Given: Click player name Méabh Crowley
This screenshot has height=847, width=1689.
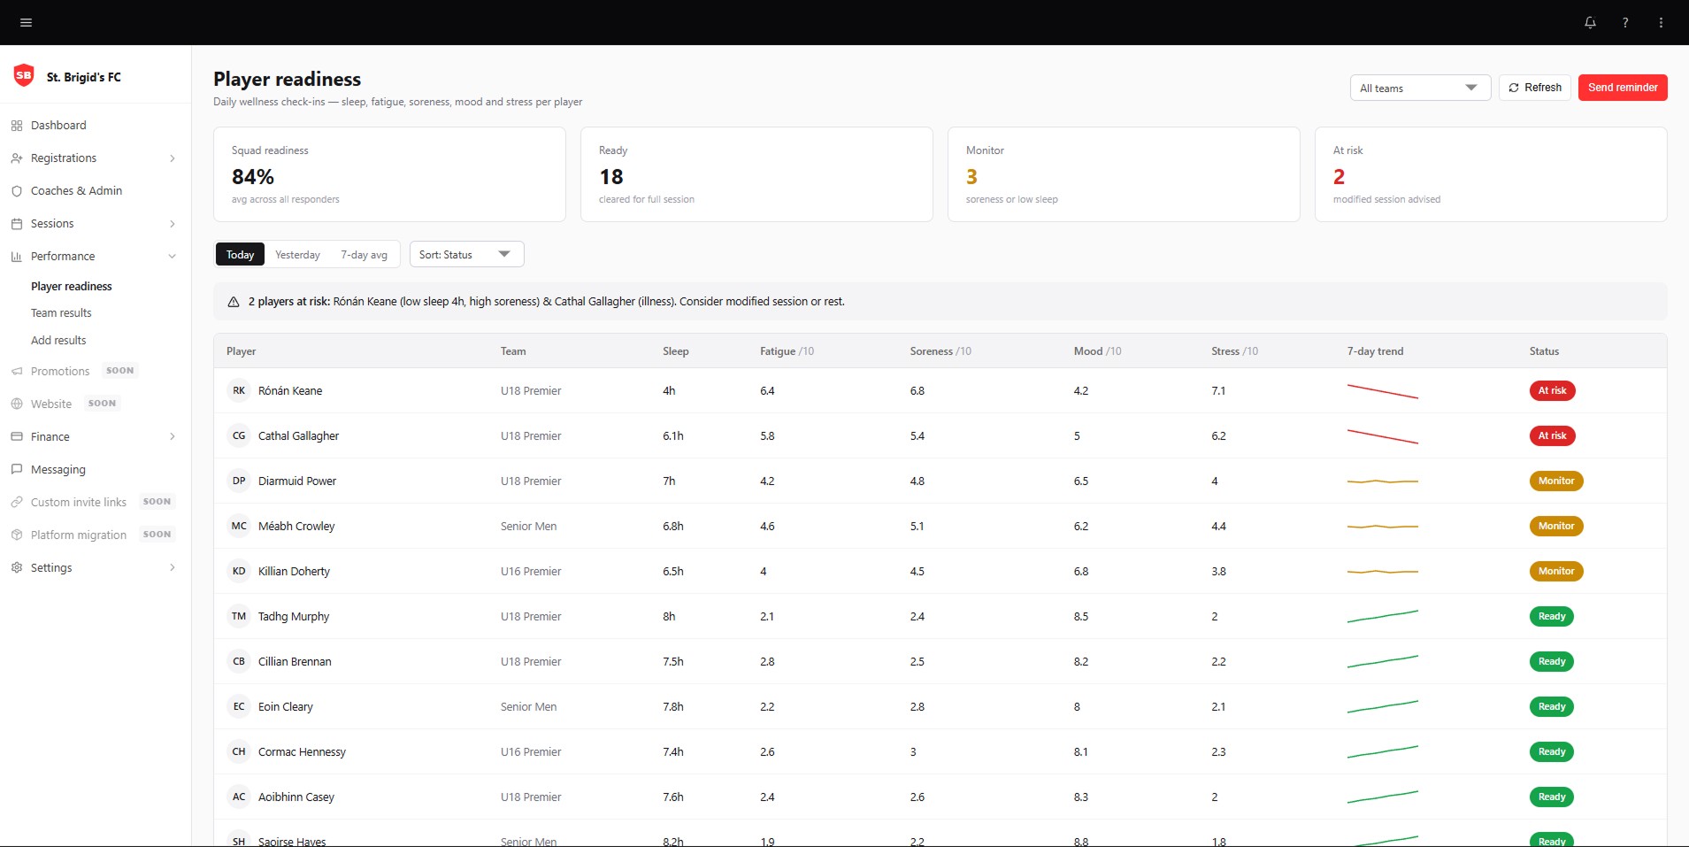Looking at the screenshot, I should 296,527.
